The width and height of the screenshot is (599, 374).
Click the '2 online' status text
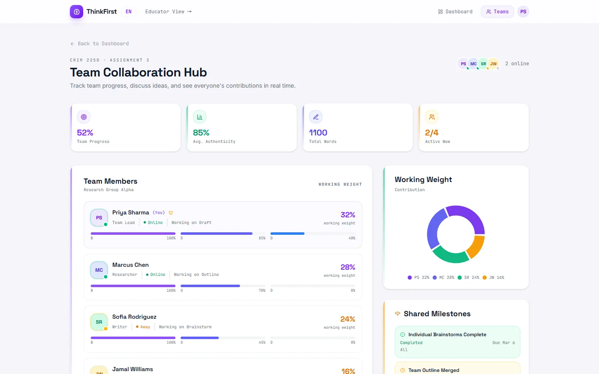click(x=517, y=64)
